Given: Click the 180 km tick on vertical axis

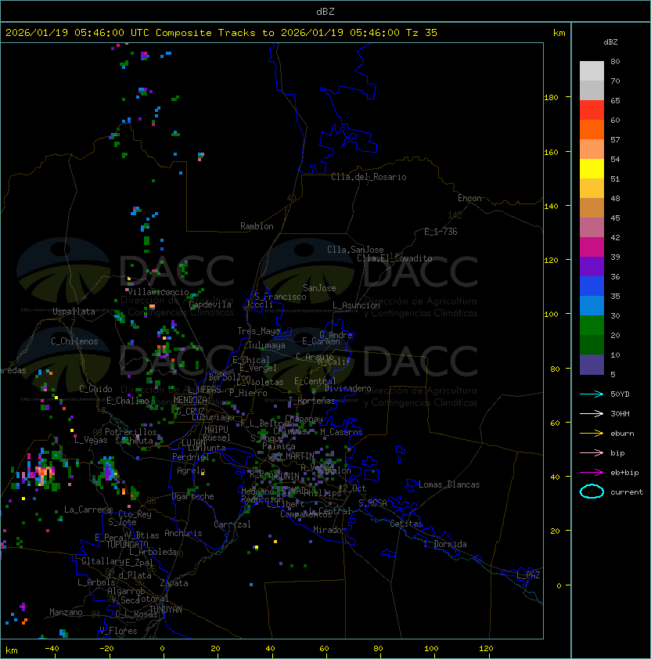Looking at the screenshot, I should (x=551, y=97).
